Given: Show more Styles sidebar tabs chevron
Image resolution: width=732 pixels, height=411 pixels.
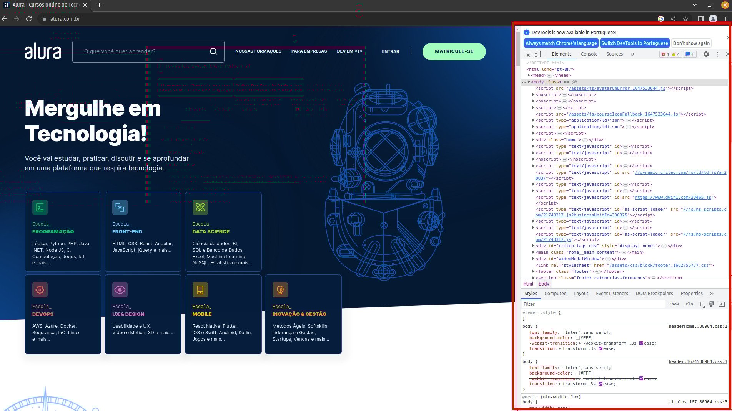Looking at the screenshot, I should (x=712, y=294).
